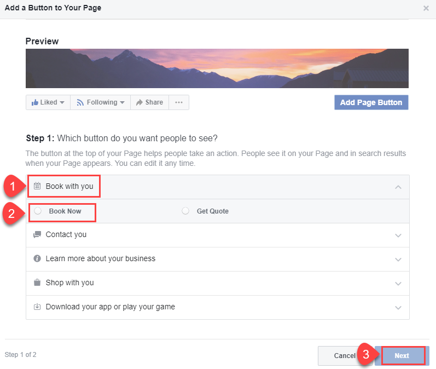
Task: Click the 'Shop with you' label
Action: [x=70, y=282]
